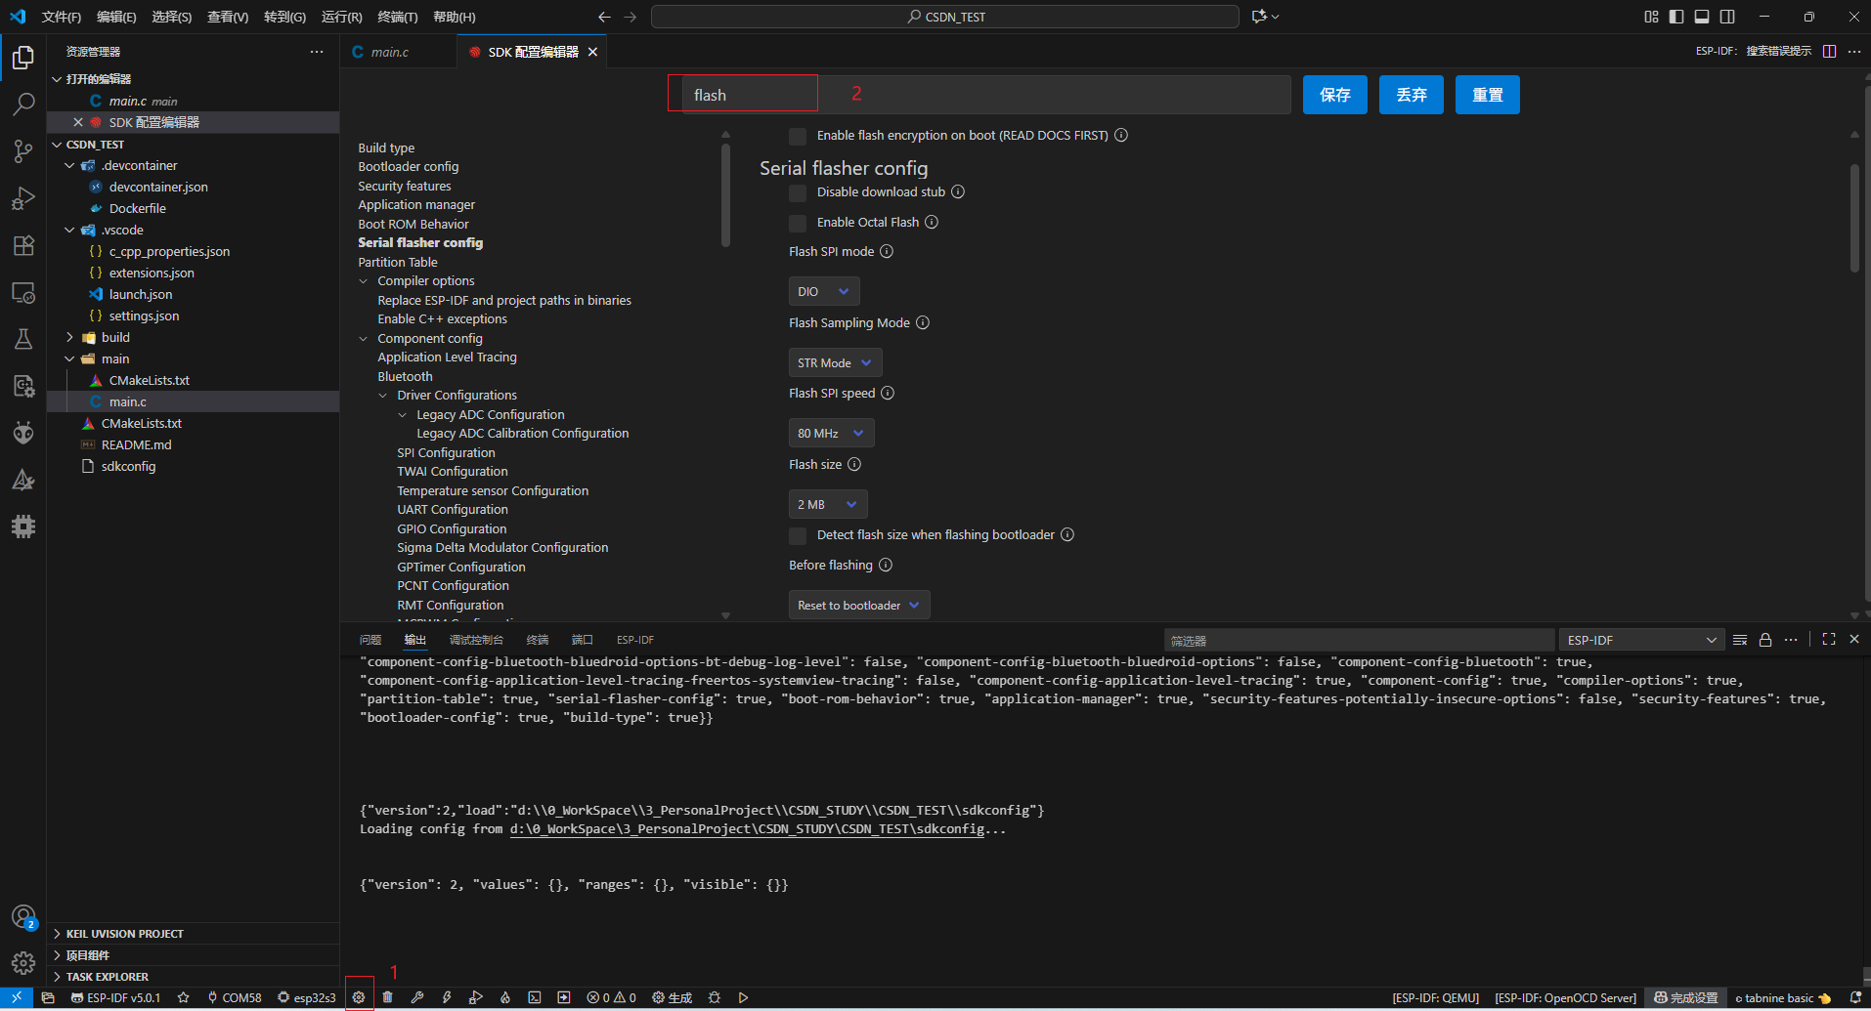Open the Search view in activity bar
Viewport: 1871px width, 1011px height.
pos(23,105)
